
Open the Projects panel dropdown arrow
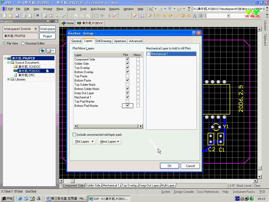coord(48,21)
